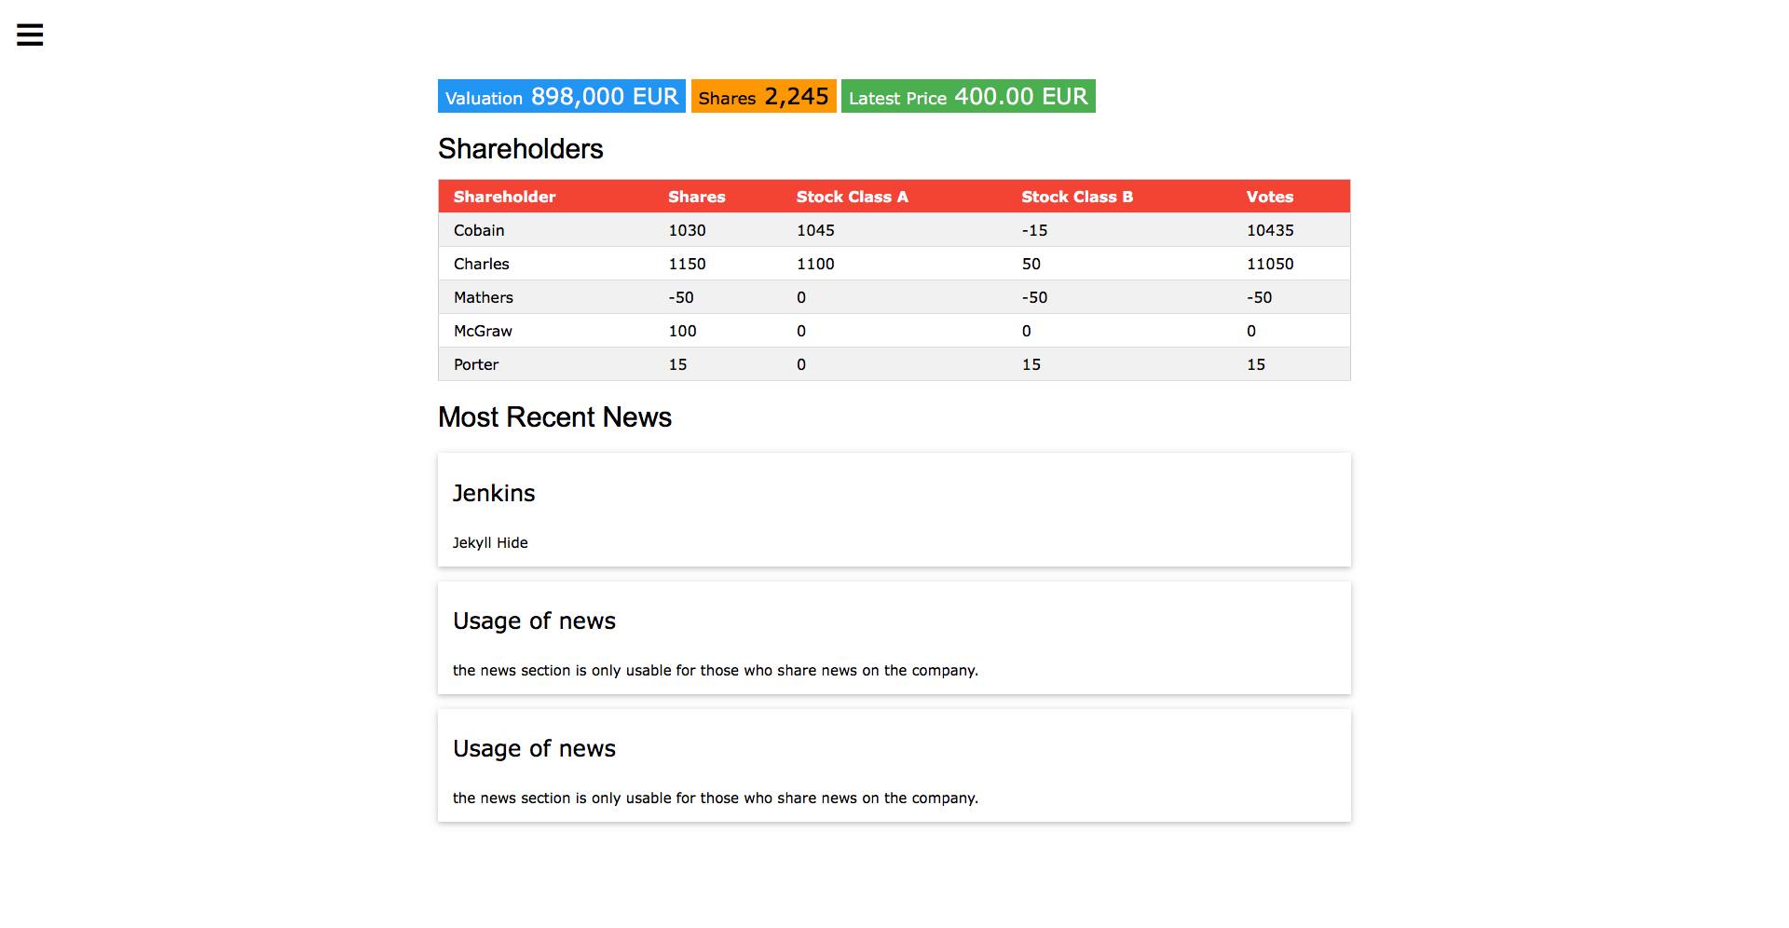The height and width of the screenshot is (928, 1789).
Task: Select shareholder name McGraw
Action: point(483,331)
